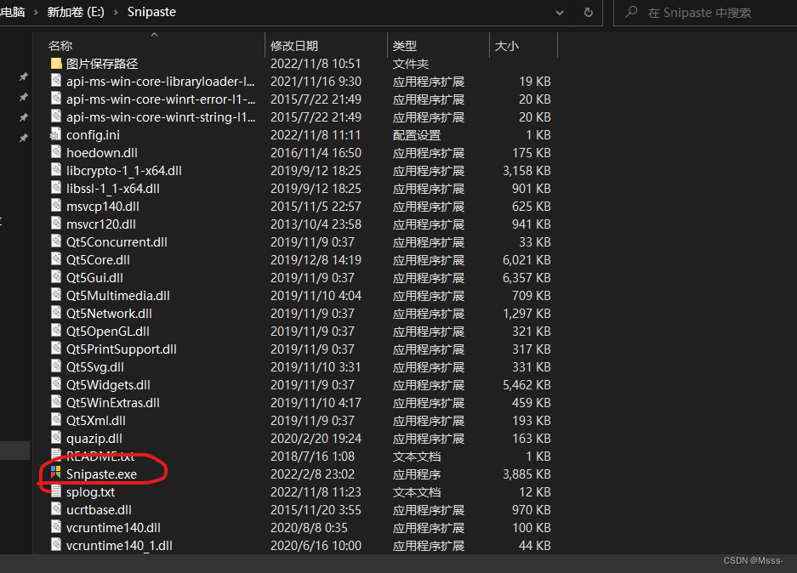Viewport: 797px width, 573px height.
Task: Click the Qt5Xml.dll file icon
Action: click(x=56, y=420)
